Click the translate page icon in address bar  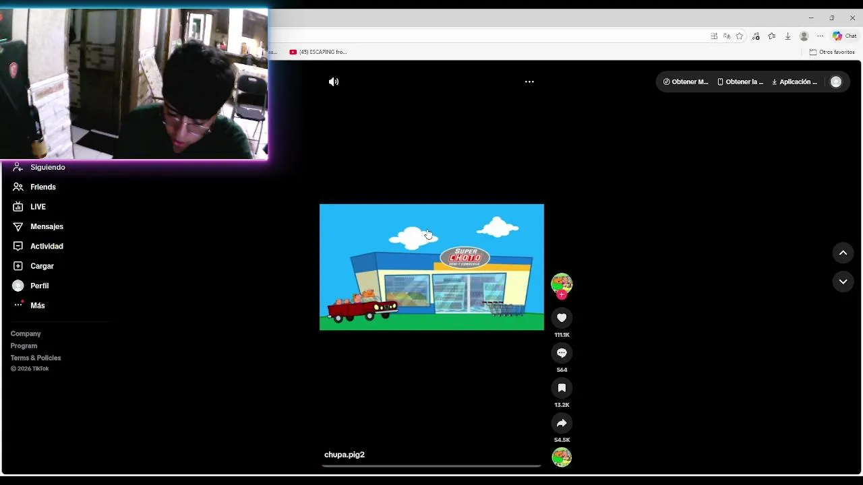(727, 36)
